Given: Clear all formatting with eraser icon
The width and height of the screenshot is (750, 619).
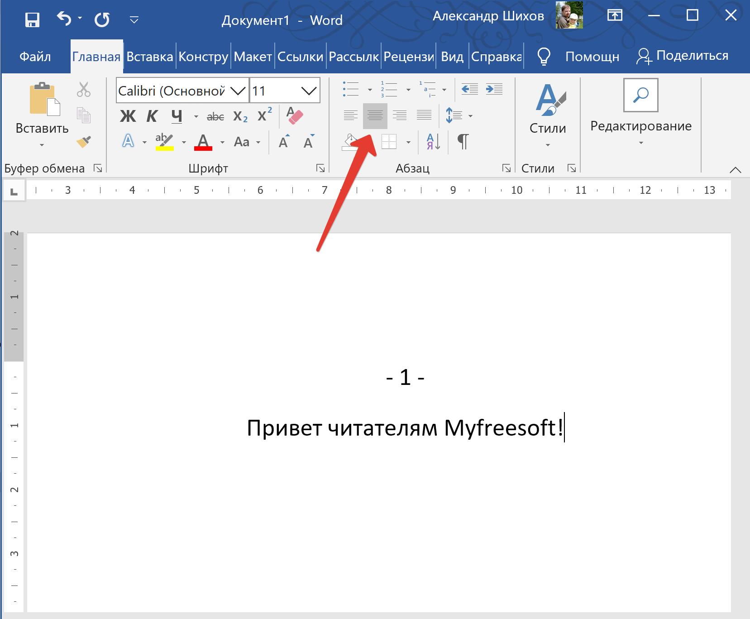Looking at the screenshot, I should (x=295, y=116).
